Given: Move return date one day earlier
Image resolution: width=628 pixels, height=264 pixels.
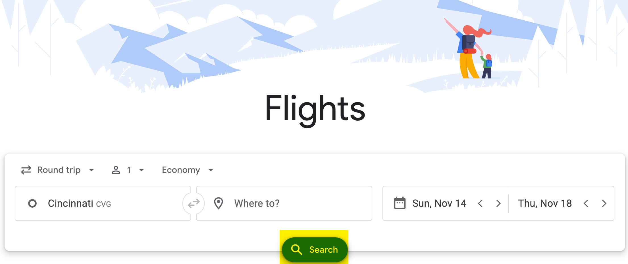Looking at the screenshot, I should point(586,203).
